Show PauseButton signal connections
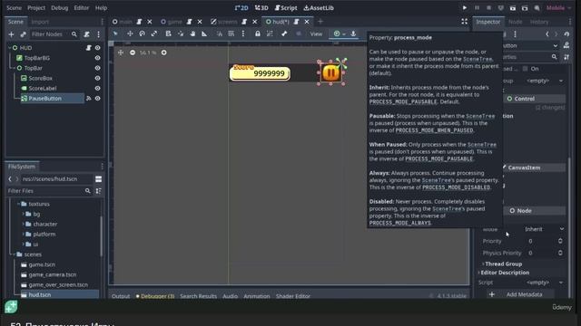 click(89, 99)
